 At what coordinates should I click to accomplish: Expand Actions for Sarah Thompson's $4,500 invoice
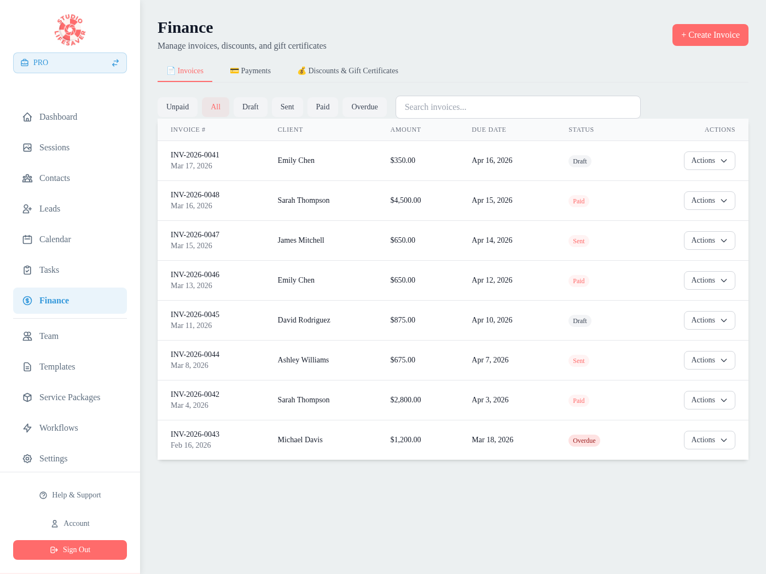[x=709, y=200]
